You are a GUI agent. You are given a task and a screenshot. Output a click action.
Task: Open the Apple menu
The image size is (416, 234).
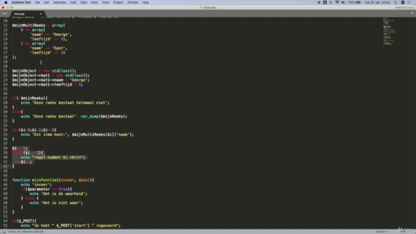click(6, 3)
